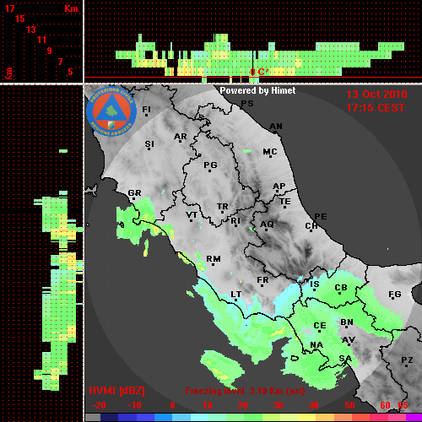Select the TR city label
This screenshot has height=422, width=422.
tap(223, 207)
